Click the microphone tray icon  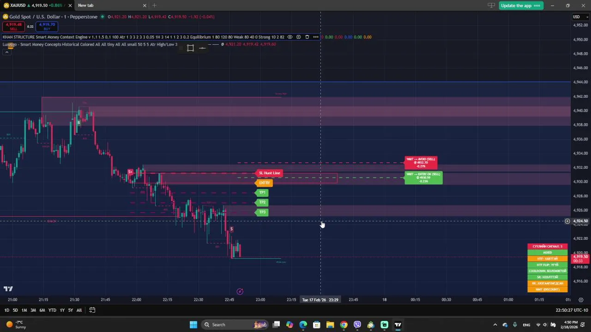click(515, 325)
